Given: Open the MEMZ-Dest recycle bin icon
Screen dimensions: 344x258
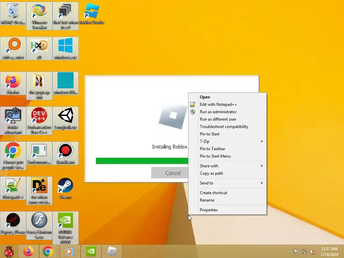Looking at the screenshot, I should pos(13,13).
